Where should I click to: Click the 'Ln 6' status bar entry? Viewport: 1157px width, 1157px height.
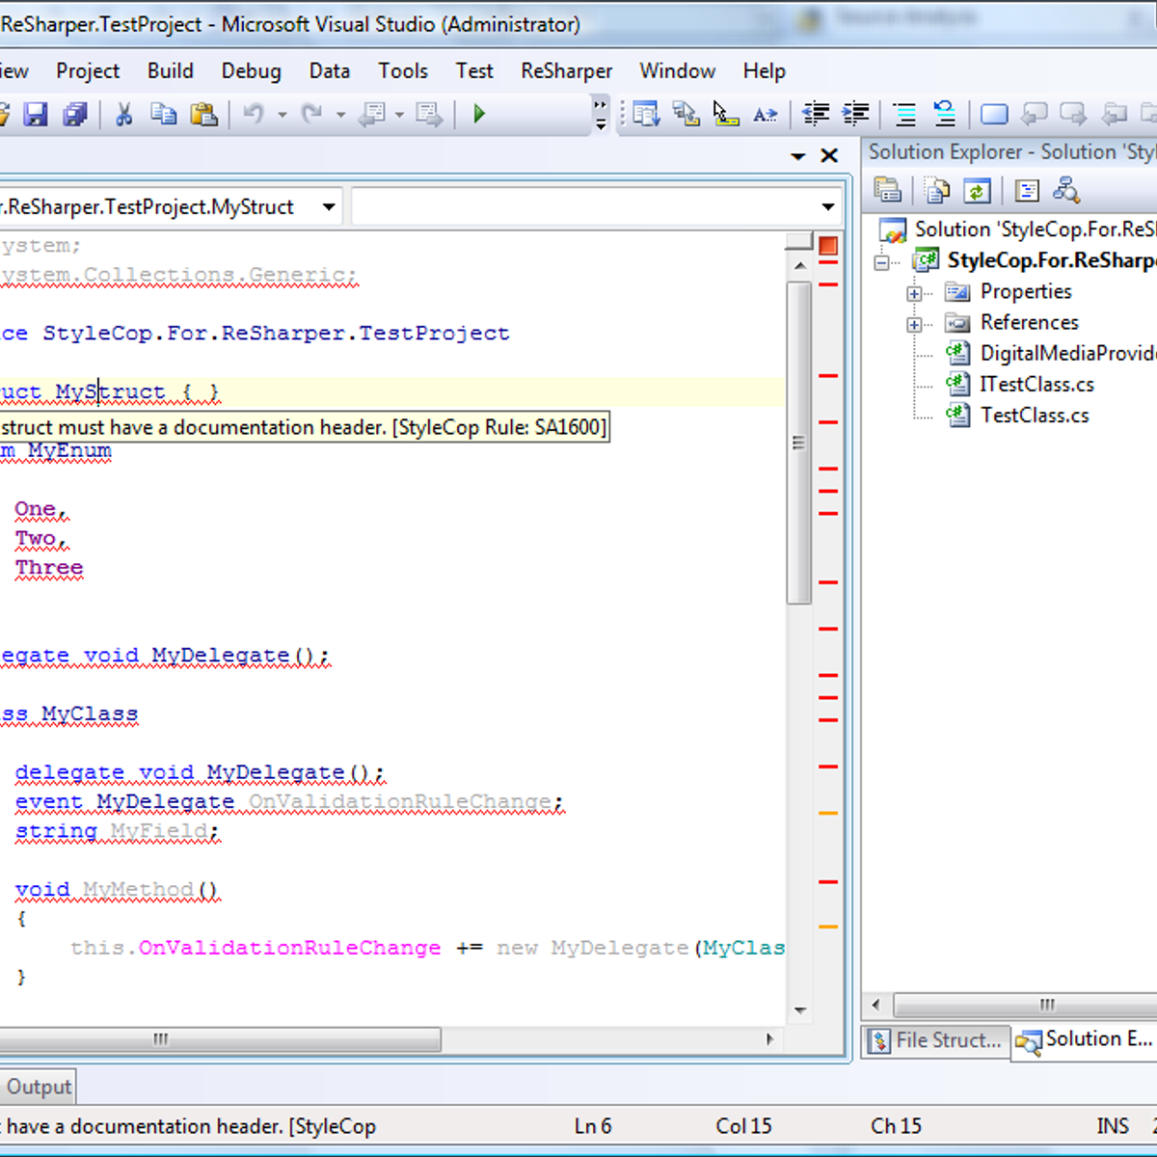point(593,1126)
